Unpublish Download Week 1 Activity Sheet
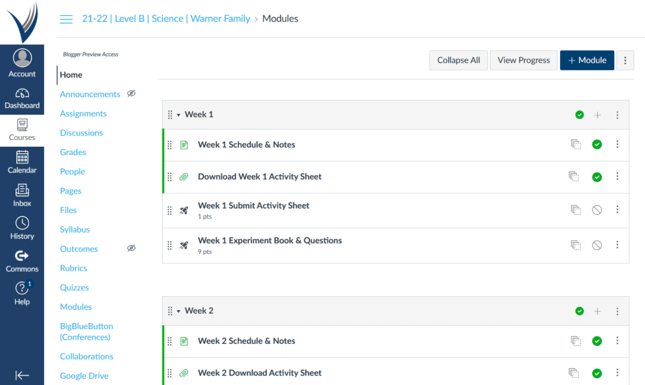 (x=597, y=177)
